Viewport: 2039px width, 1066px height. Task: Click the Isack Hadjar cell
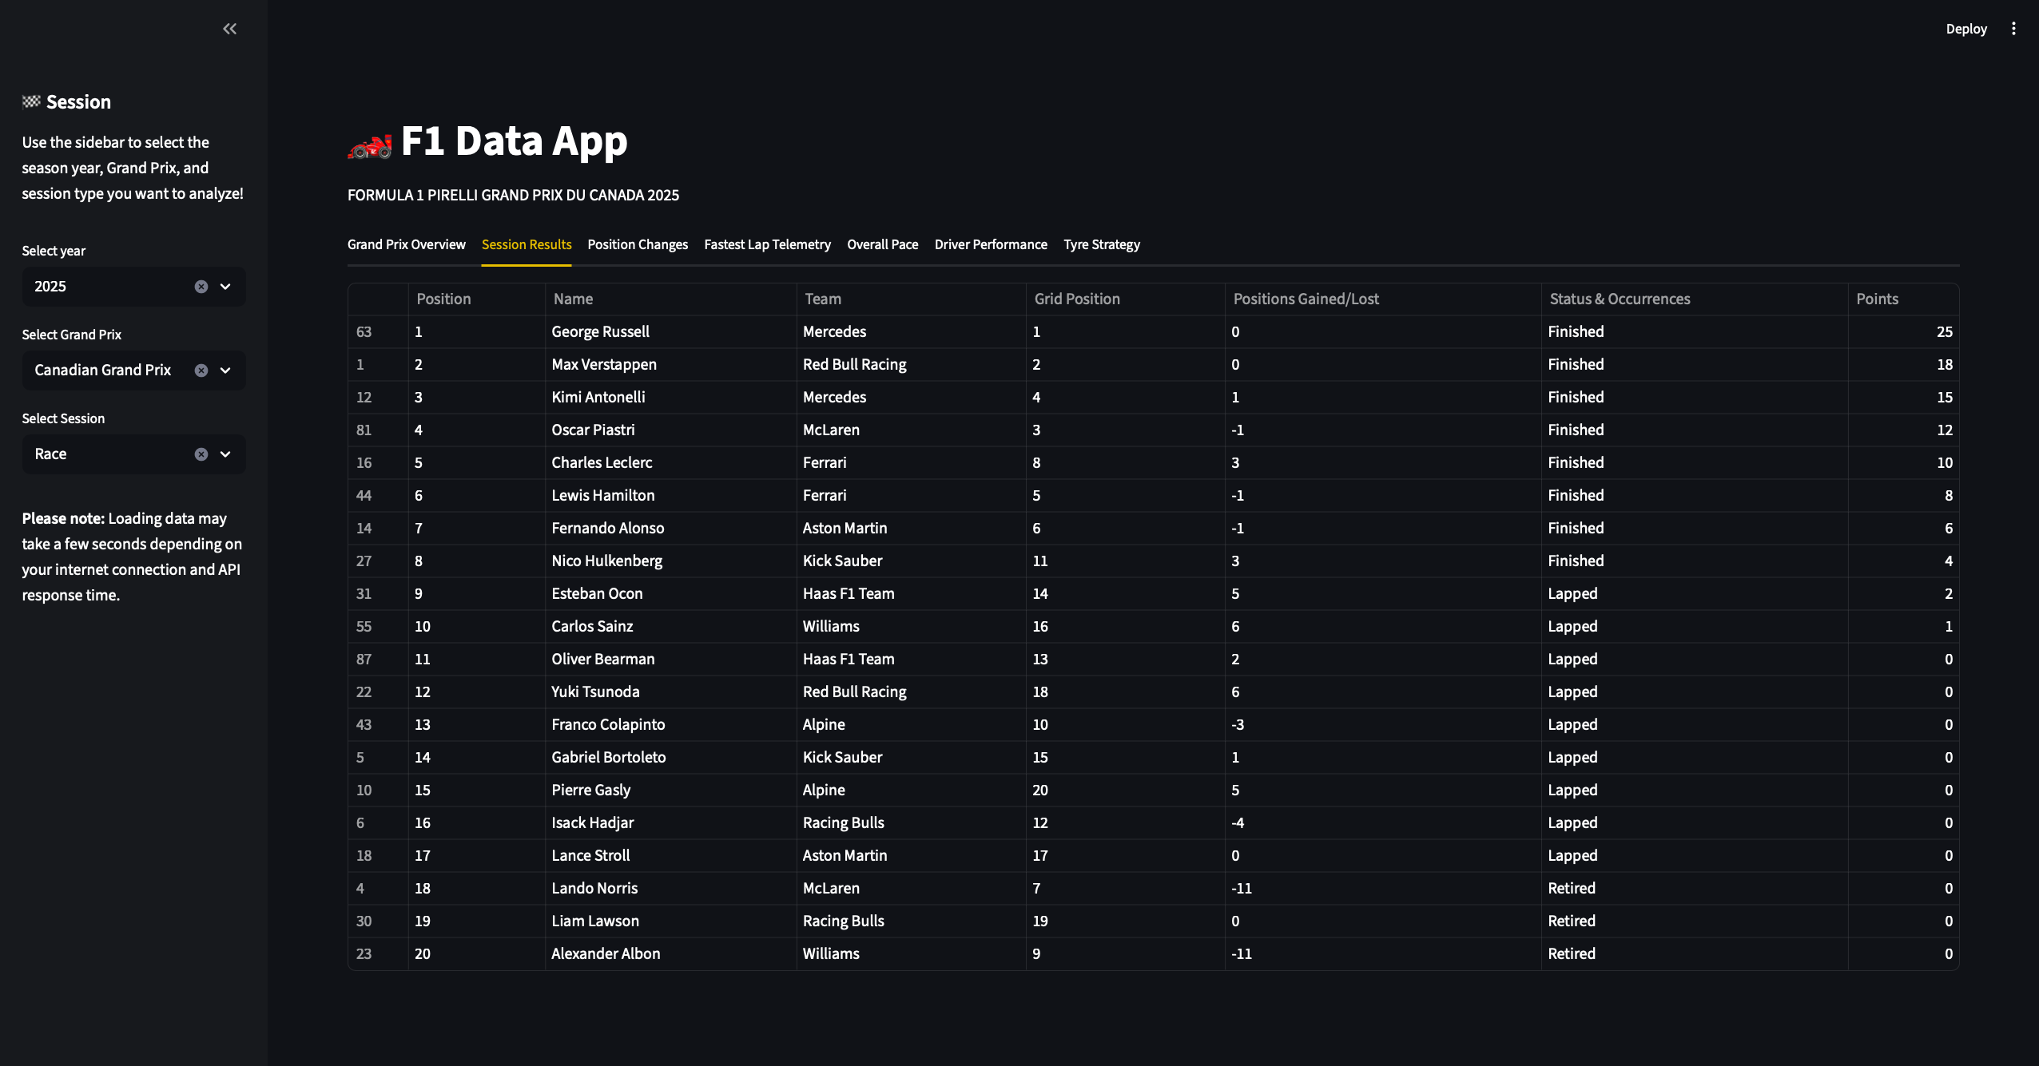point(671,822)
